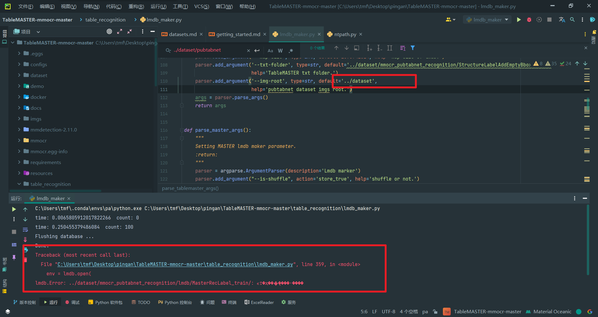Open the 终端 terminal tool window
The height and width of the screenshot is (317, 598).
[229, 302]
